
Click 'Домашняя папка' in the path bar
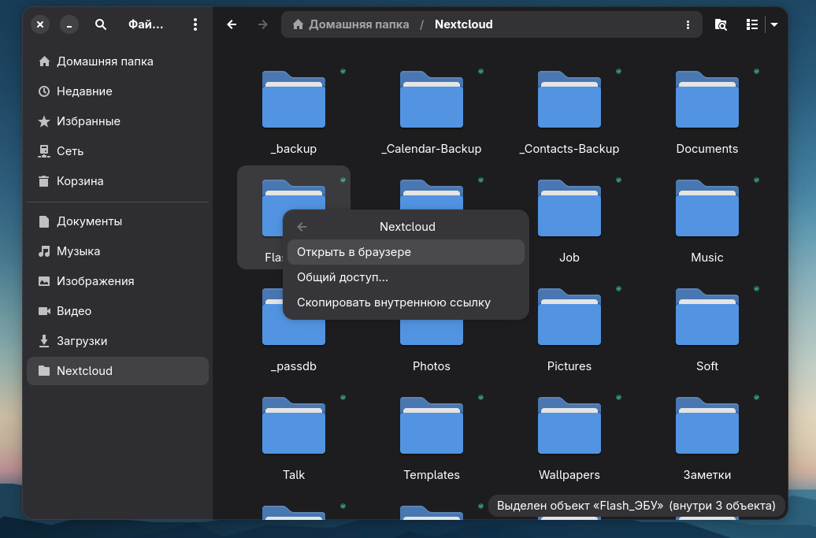click(x=351, y=24)
